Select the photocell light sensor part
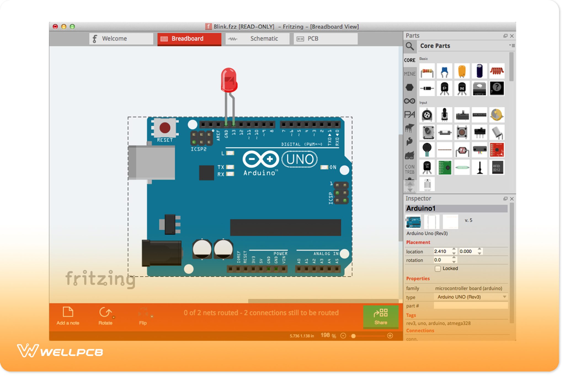565x377 pixels. pos(462,150)
